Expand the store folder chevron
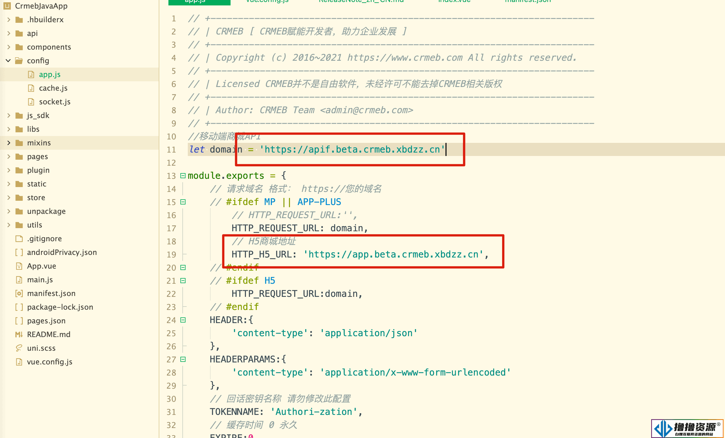Image resolution: width=725 pixels, height=438 pixels. (x=9, y=198)
